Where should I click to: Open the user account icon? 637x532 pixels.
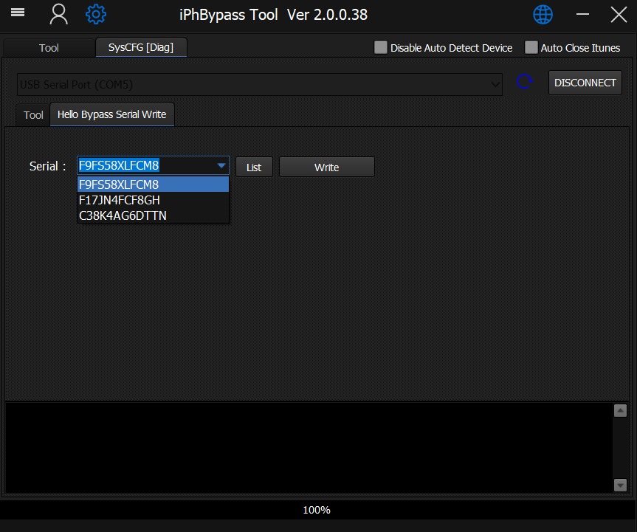58,14
